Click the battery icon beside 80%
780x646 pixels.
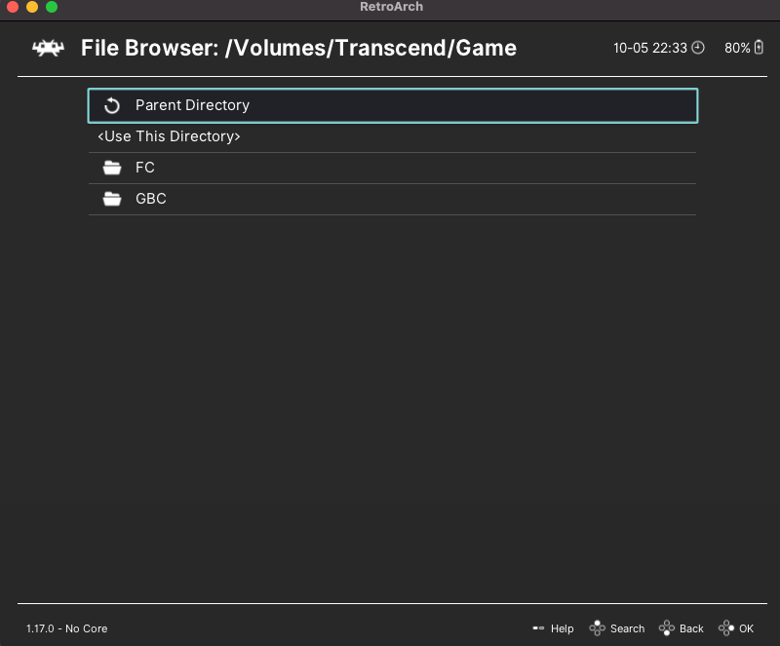coord(759,47)
